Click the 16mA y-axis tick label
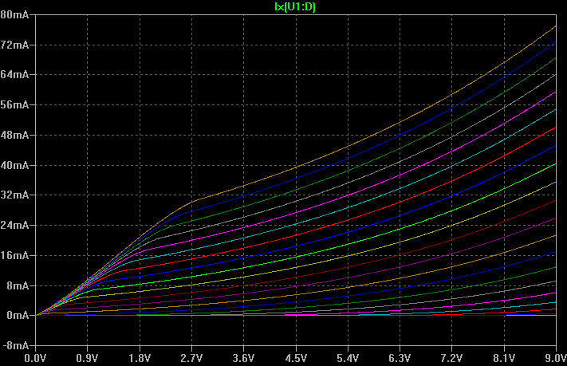The image size is (567, 366). click(16, 256)
